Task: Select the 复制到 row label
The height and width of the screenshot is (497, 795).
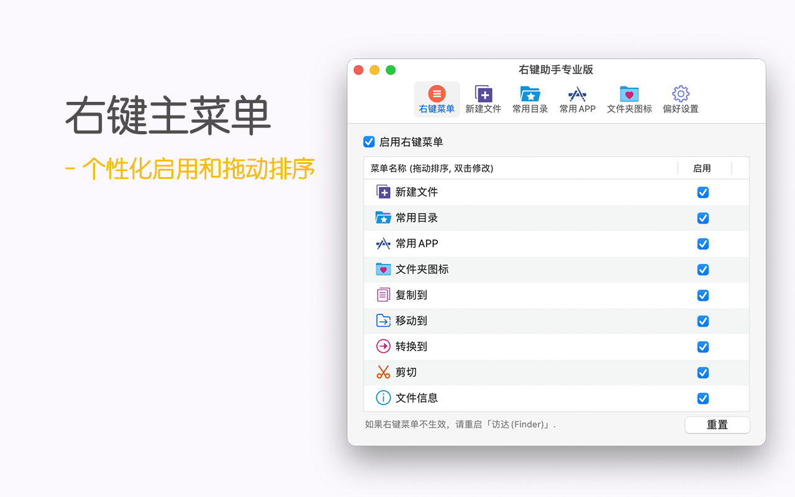Action: pyautogui.click(x=411, y=295)
